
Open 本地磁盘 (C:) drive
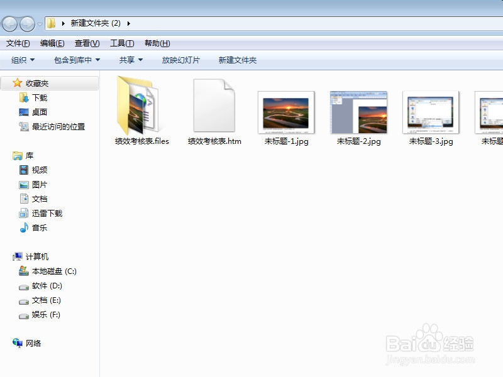(54, 271)
